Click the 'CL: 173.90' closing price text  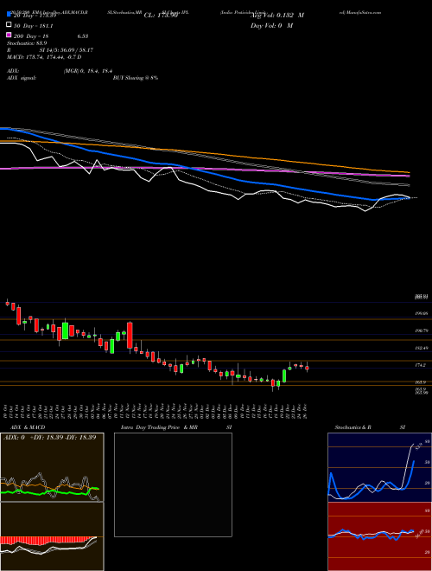(x=161, y=16)
